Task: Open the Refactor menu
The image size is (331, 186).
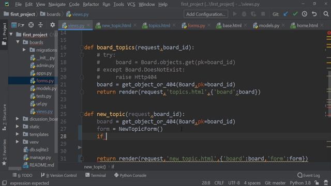Action: 91,4
